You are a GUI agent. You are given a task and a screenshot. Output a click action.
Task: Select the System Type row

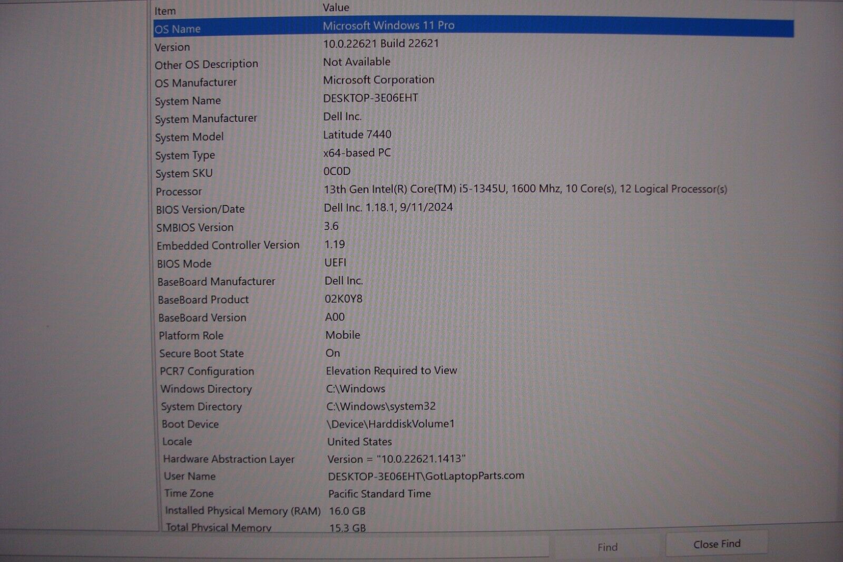[185, 156]
